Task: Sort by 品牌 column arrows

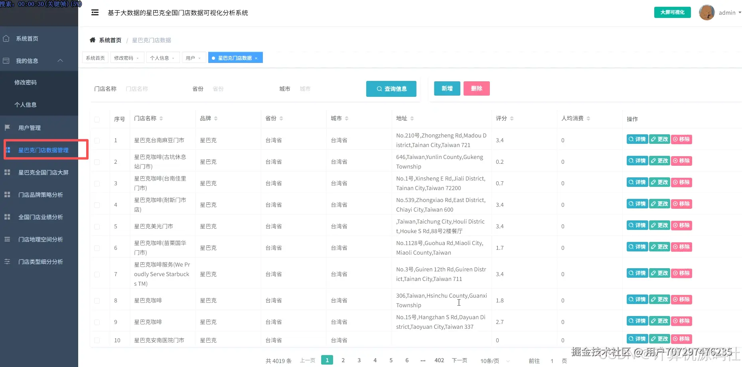Action: click(x=216, y=118)
